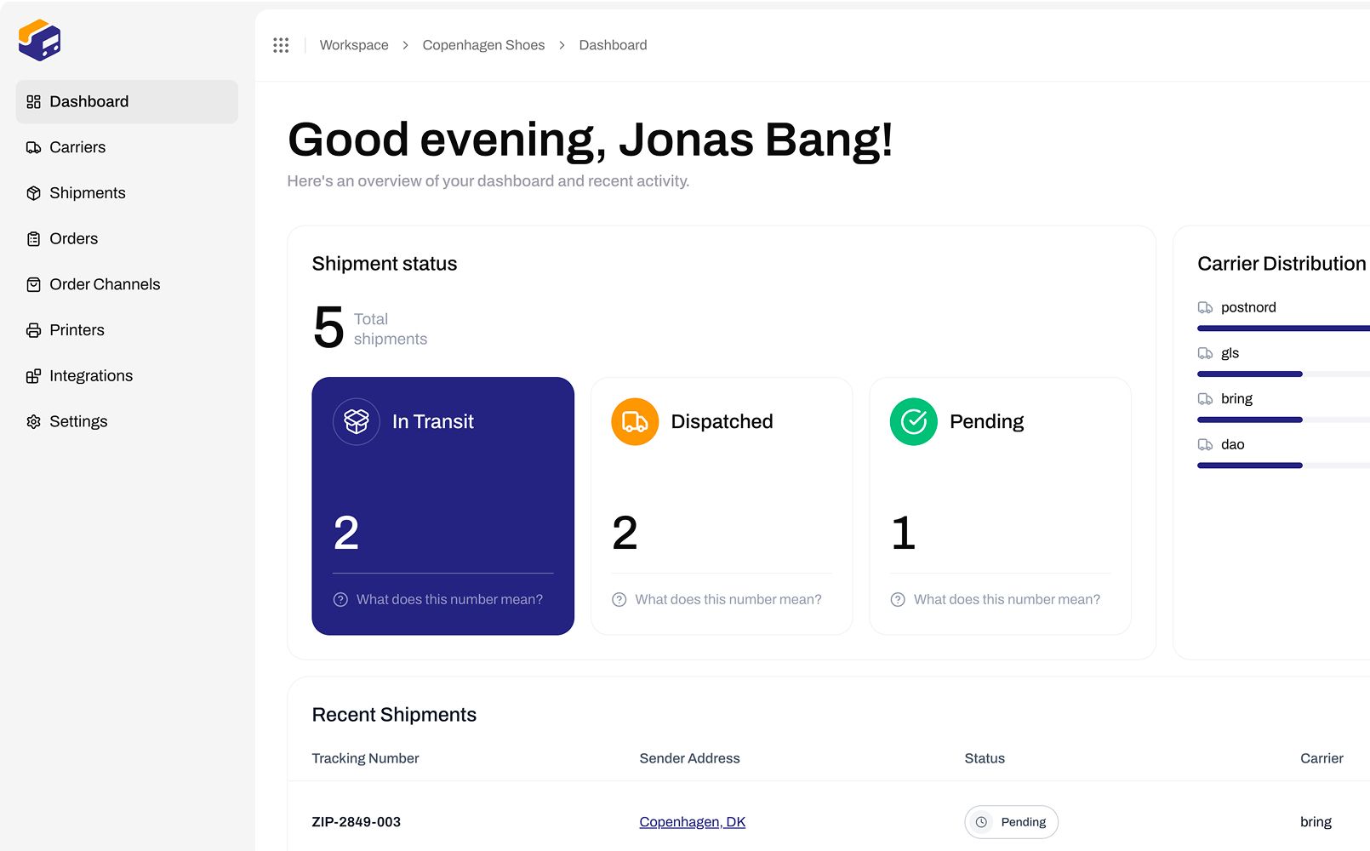Click the green checkmark icon on the Pending card
The width and height of the screenshot is (1370, 851).
(912, 421)
